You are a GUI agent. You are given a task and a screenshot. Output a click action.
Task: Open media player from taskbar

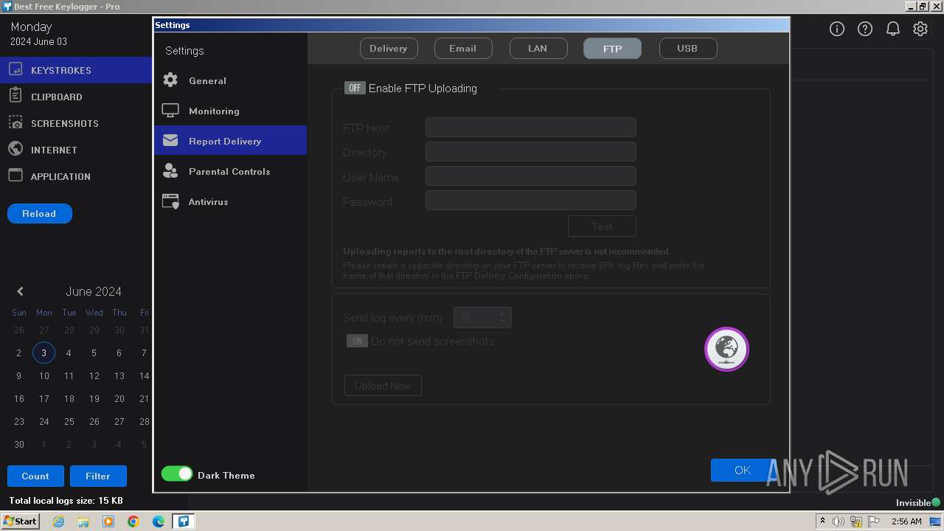pyautogui.click(x=108, y=521)
